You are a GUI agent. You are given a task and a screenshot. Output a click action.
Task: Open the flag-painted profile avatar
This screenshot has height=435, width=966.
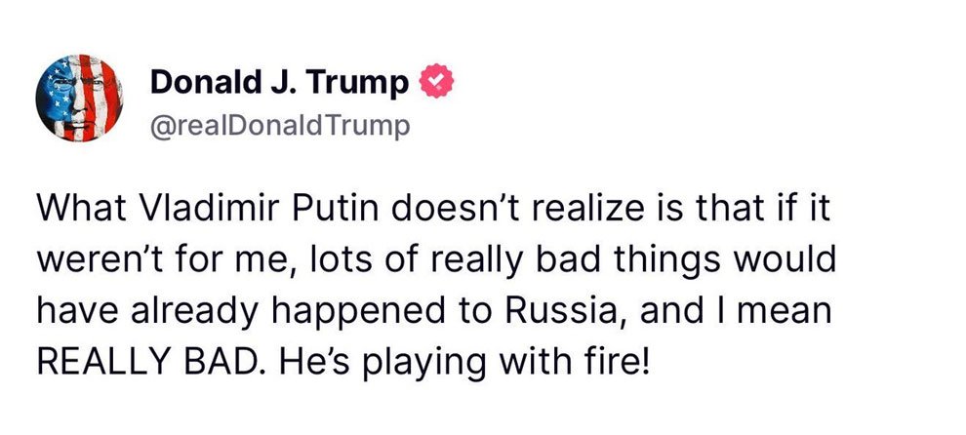(x=79, y=98)
